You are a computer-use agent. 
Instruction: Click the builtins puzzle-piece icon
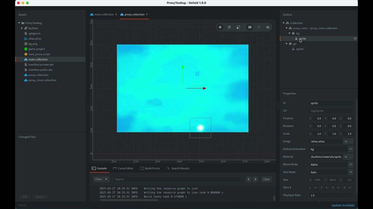(26, 28)
